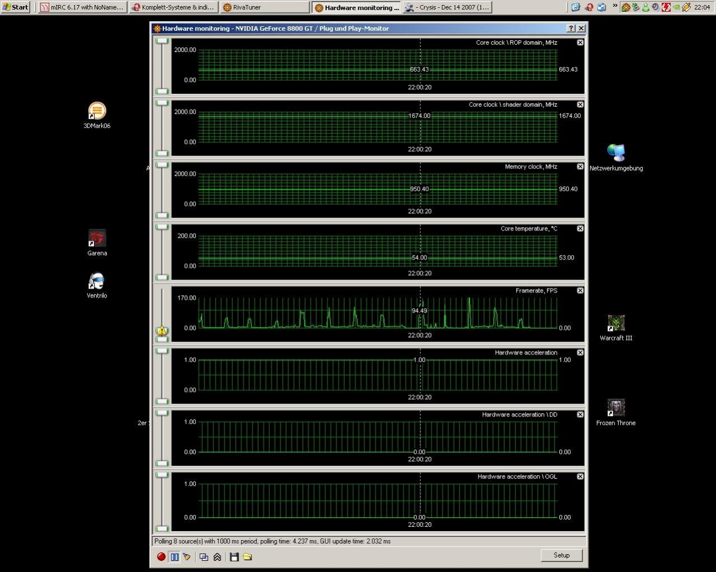Click the Framerate FPS graph plot area

tap(378, 313)
